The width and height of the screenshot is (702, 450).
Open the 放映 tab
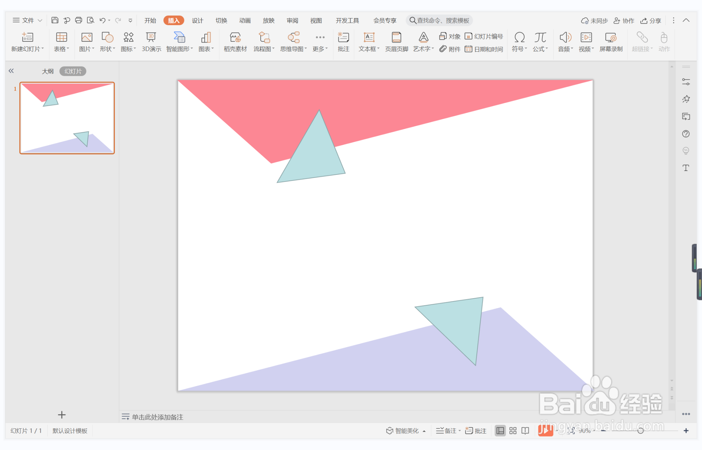click(269, 21)
